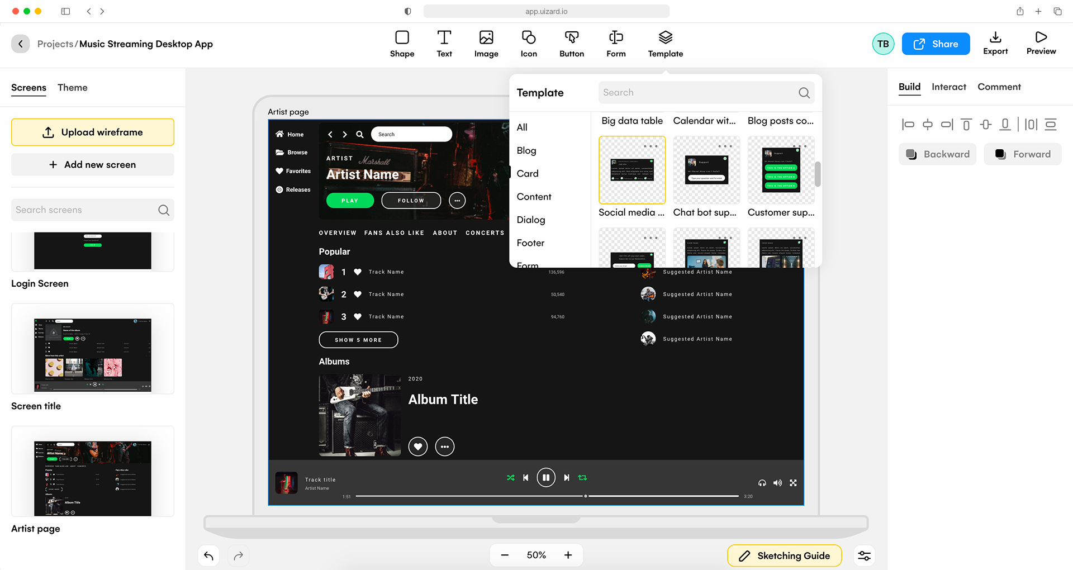Open the Icon picker
1073x570 pixels.
528,44
